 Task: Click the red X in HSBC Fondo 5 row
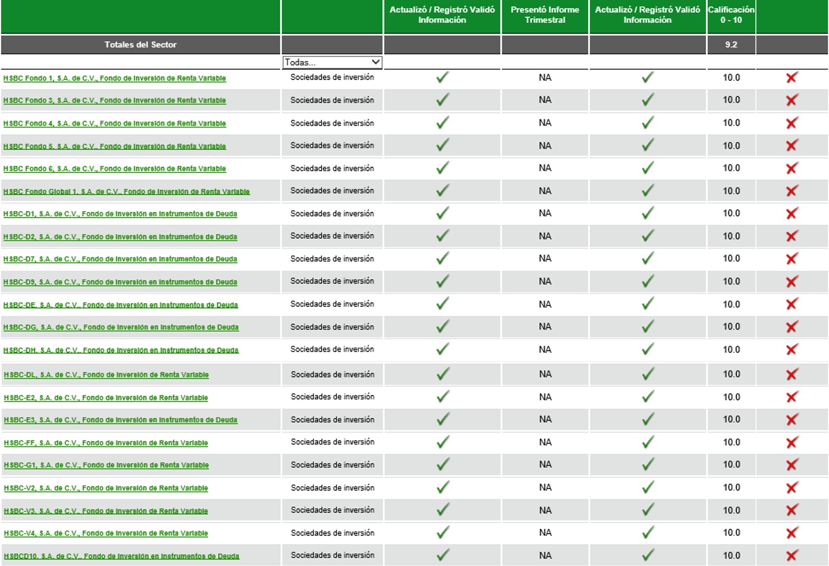(x=792, y=145)
